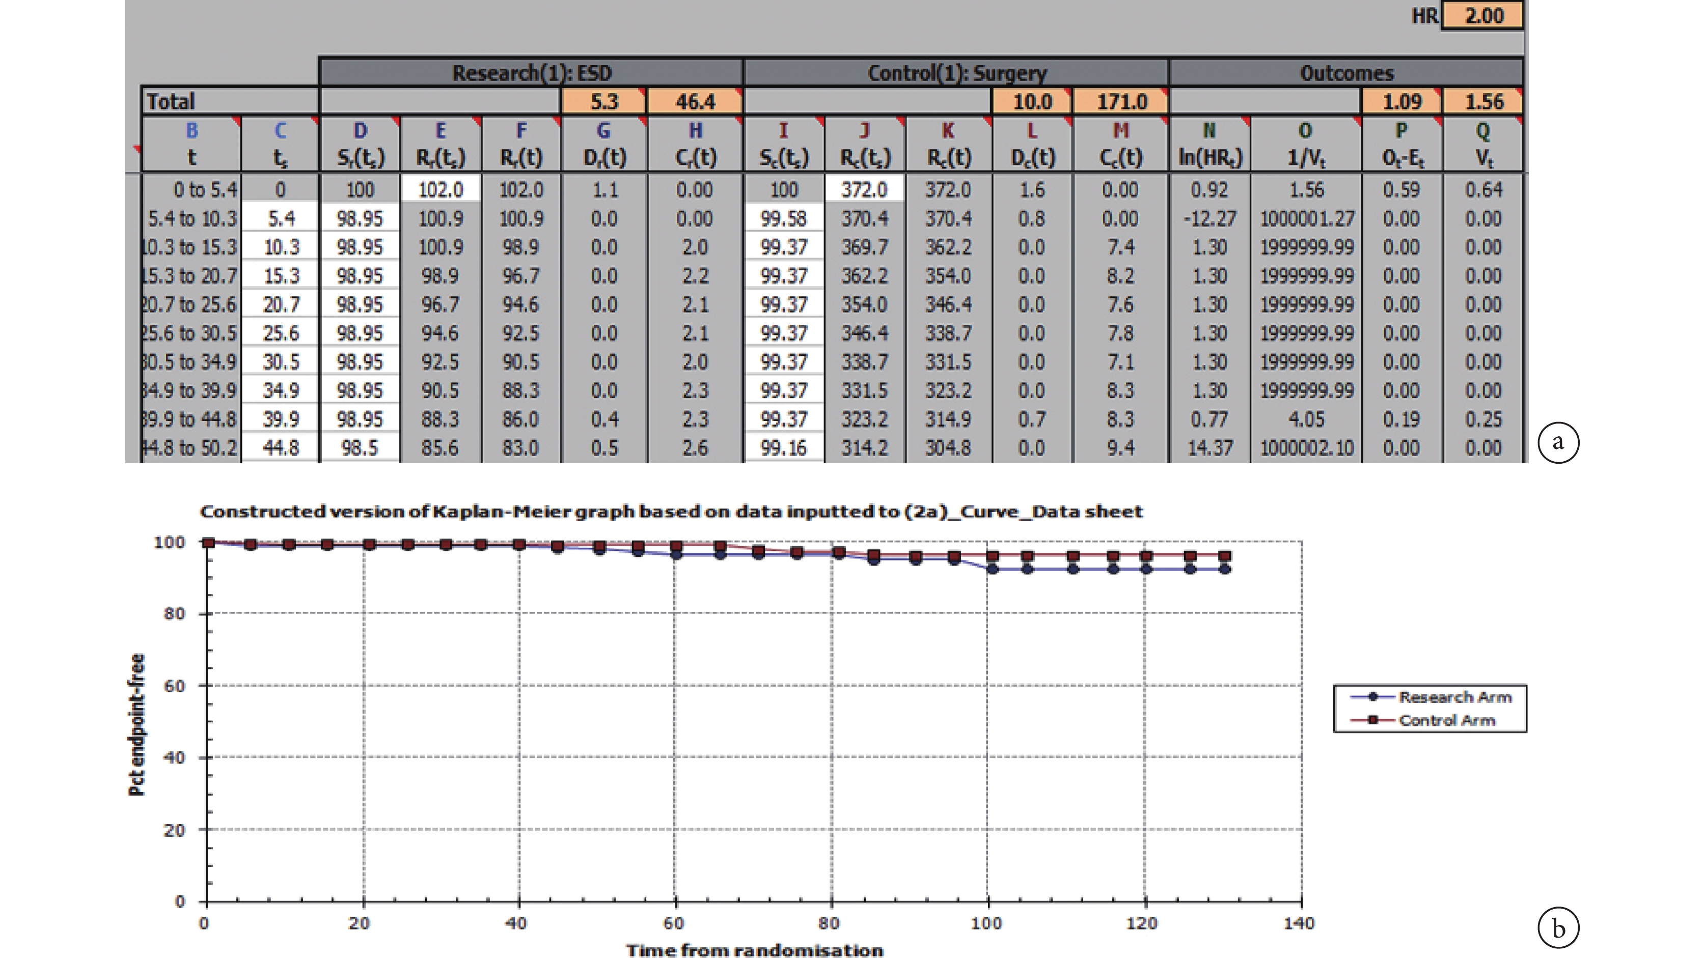Image resolution: width=1704 pixels, height=958 pixels.
Task: Select the 46.4 total in column H
Action: pyautogui.click(x=695, y=101)
